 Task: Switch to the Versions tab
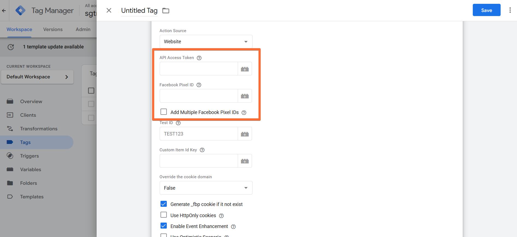(53, 29)
